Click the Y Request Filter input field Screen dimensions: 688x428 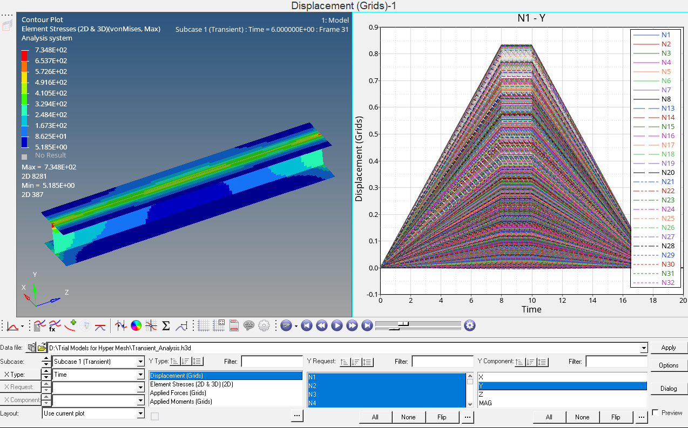pyautogui.click(x=442, y=362)
